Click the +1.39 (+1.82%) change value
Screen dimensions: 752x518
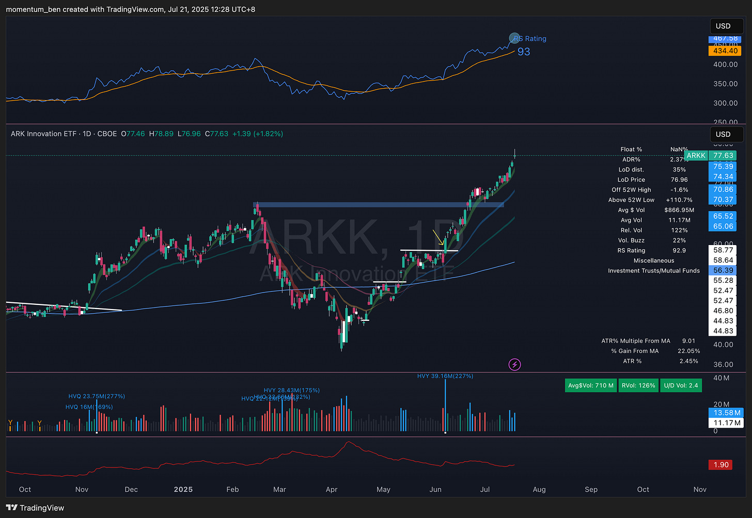point(257,134)
